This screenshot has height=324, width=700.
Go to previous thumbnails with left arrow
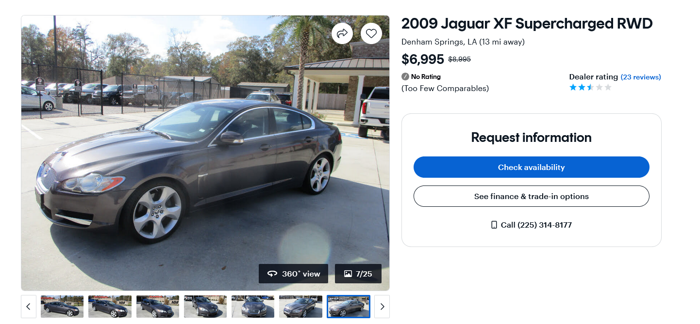tap(29, 307)
